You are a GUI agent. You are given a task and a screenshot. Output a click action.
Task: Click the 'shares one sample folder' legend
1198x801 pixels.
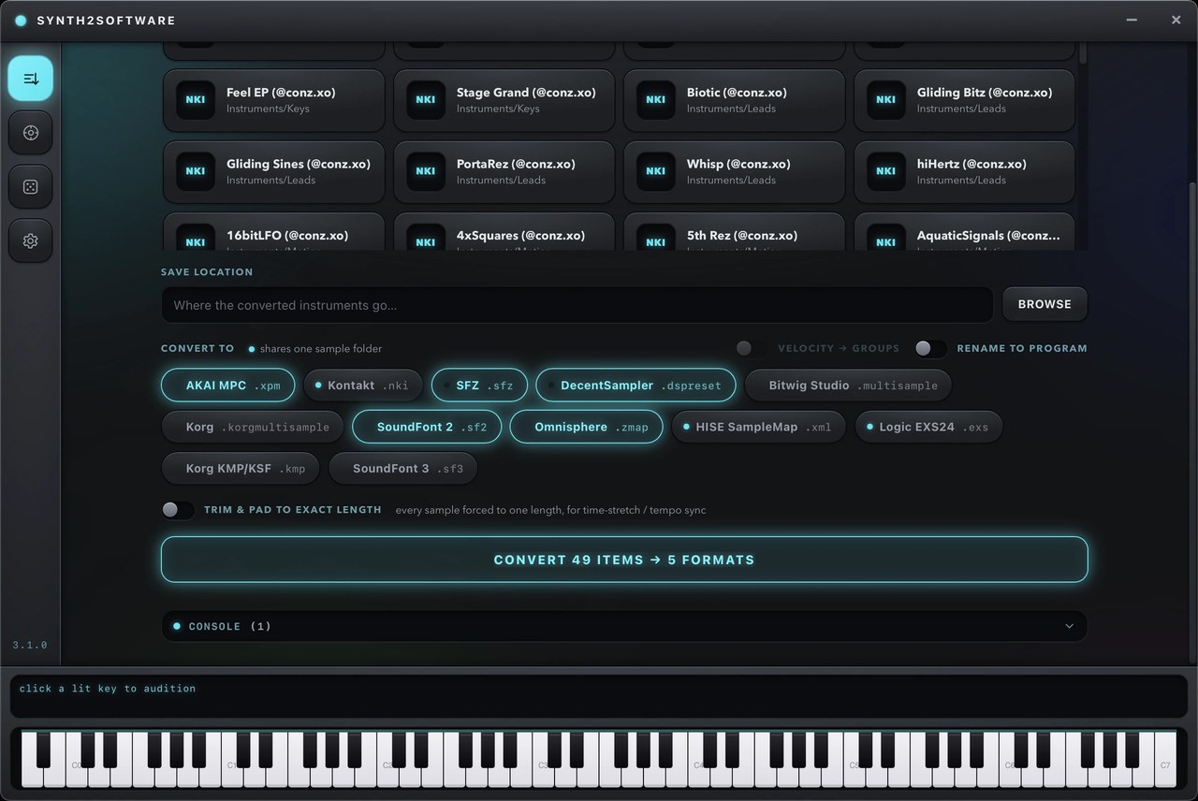click(x=314, y=348)
